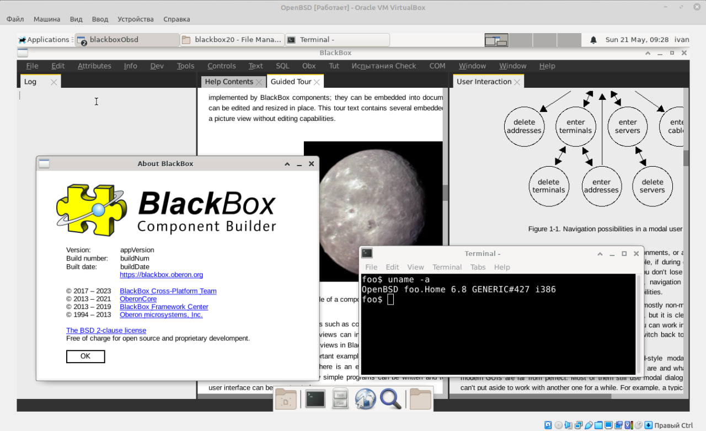Roll up the About BlackBox window
Viewport: 706px width, 431px height.
pyautogui.click(x=287, y=164)
